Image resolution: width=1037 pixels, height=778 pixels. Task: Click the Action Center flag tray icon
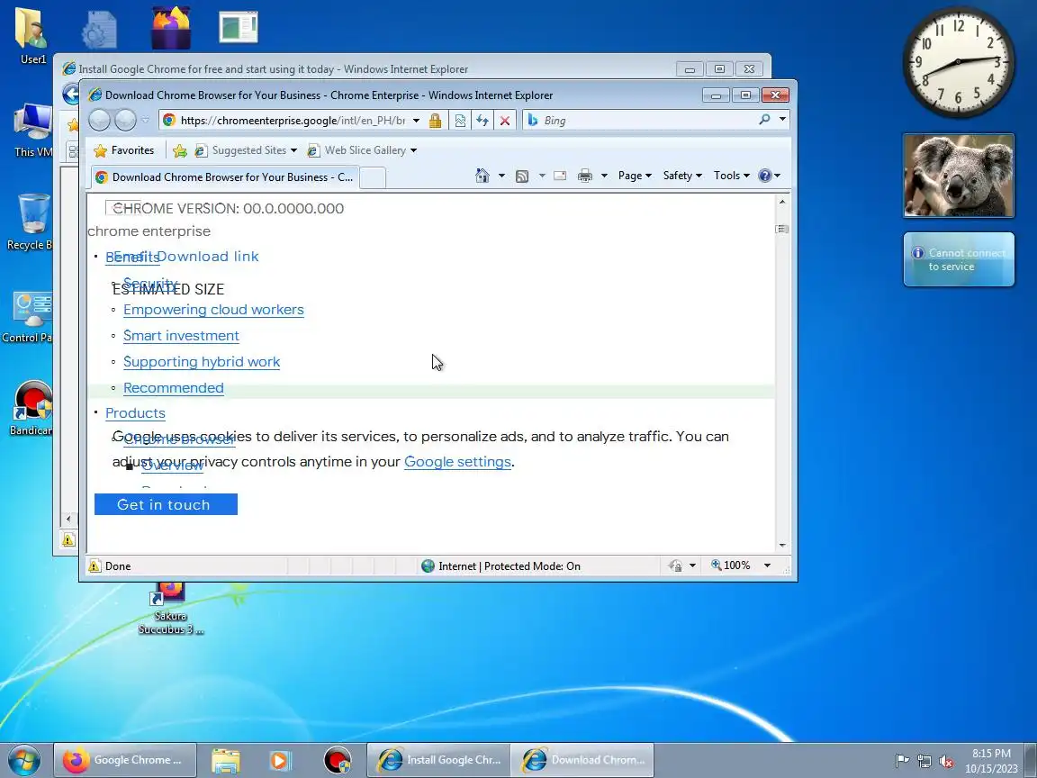click(902, 761)
